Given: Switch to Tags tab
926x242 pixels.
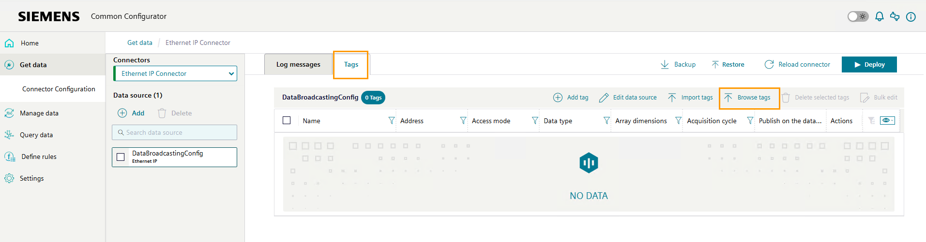Looking at the screenshot, I should [x=351, y=64].
